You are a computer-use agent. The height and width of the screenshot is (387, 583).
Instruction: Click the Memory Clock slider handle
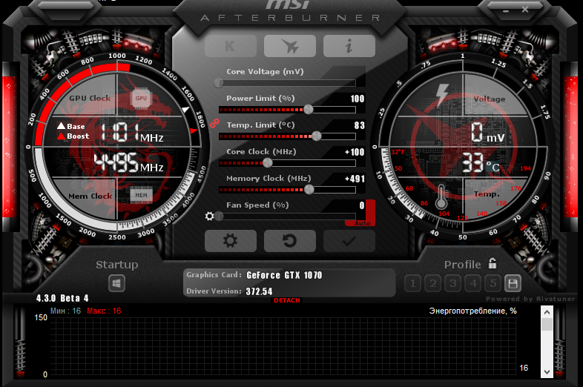[x=309, y=190]
